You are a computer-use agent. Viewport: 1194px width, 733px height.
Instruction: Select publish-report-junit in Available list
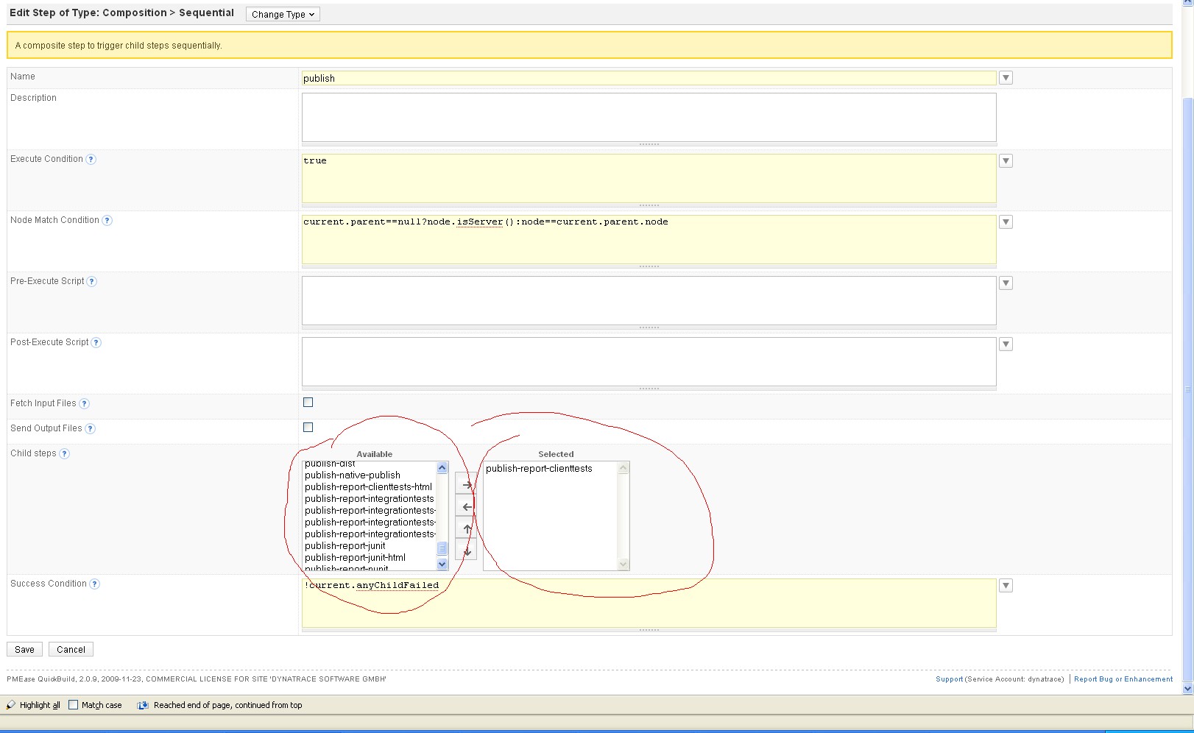(345, 546)
